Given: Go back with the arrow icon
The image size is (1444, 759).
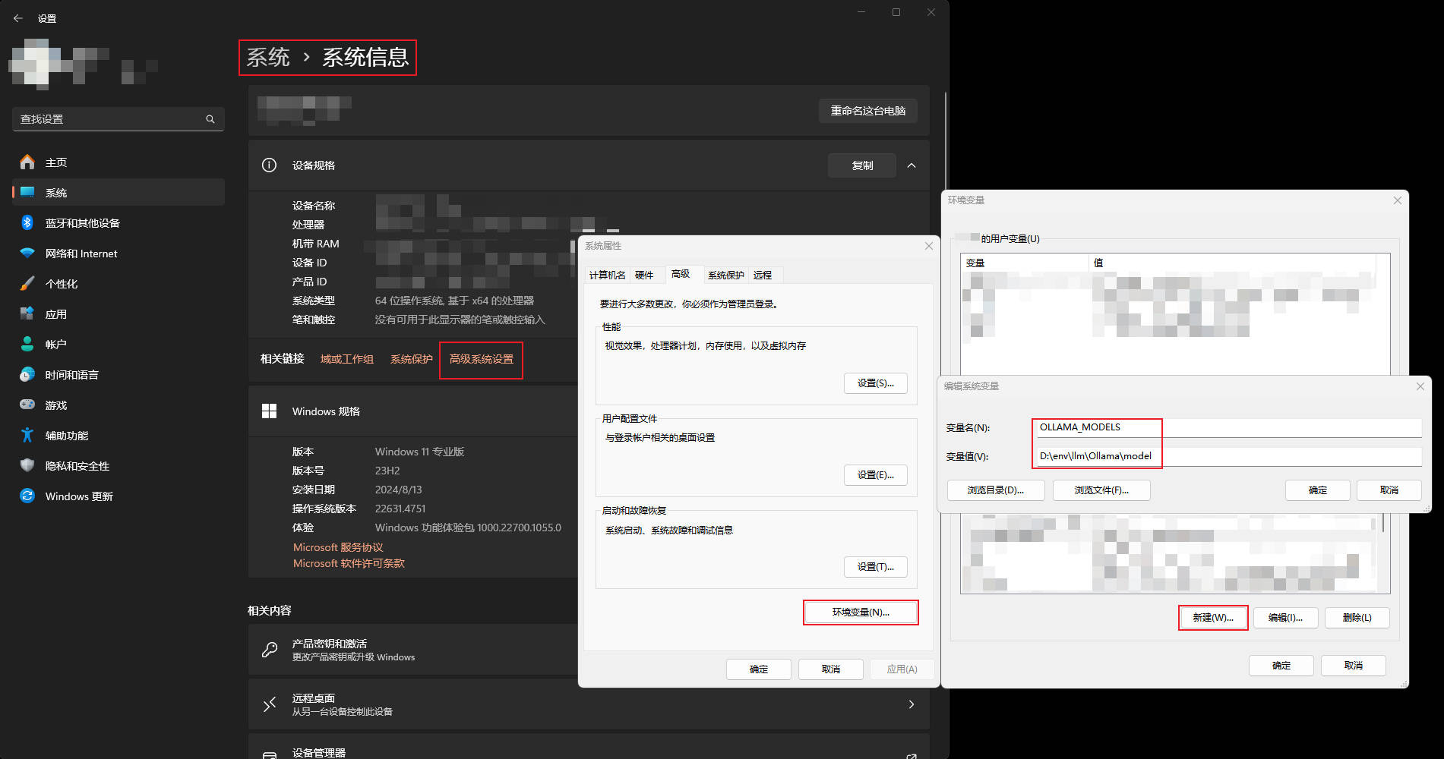Looking at the screenshot, I should click(18, 18).
